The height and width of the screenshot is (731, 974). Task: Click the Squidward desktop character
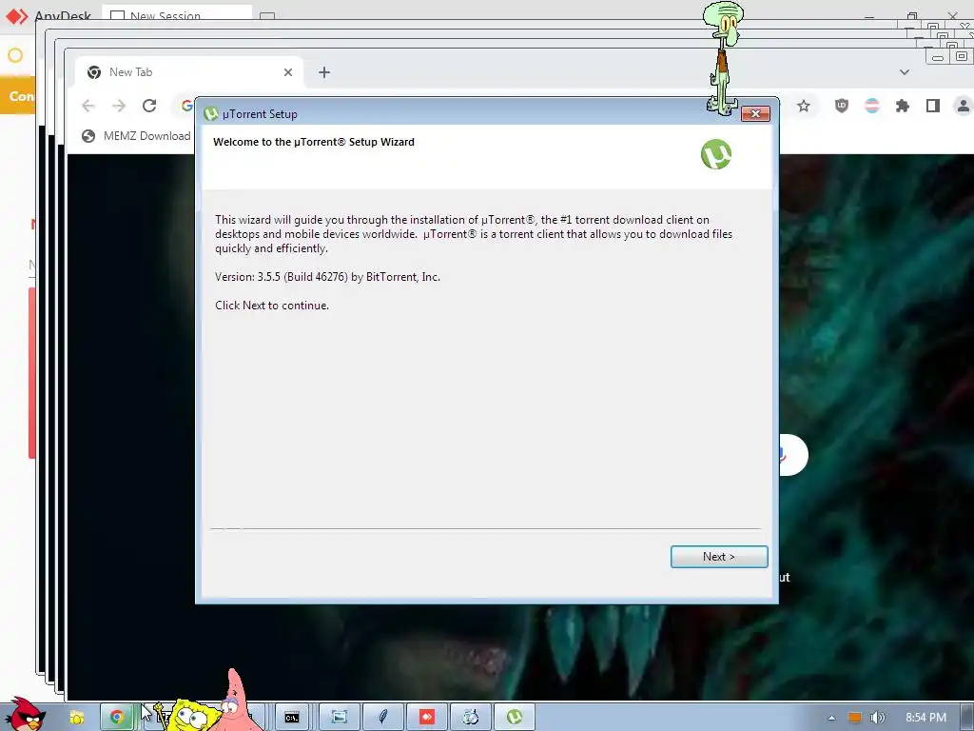pyautogui.click(x=723, y=57)
